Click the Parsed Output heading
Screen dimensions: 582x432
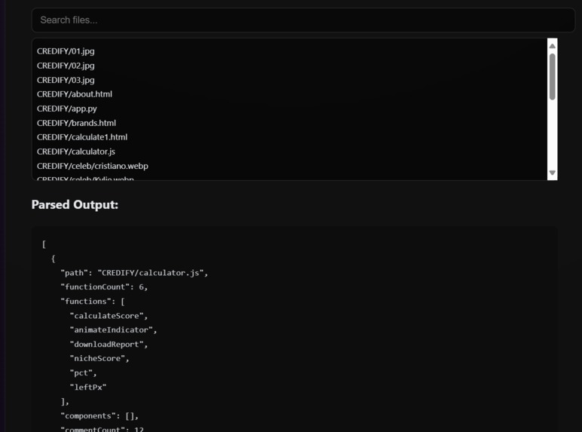point(75,204)
